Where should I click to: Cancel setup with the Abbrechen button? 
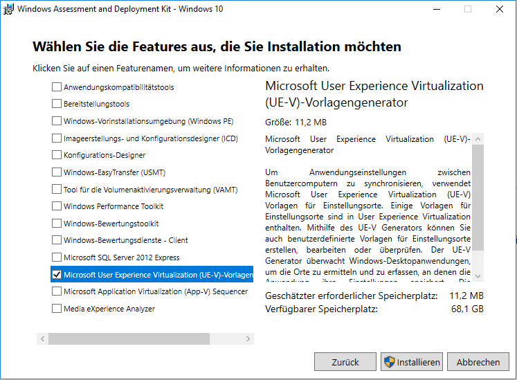point(478,362)
